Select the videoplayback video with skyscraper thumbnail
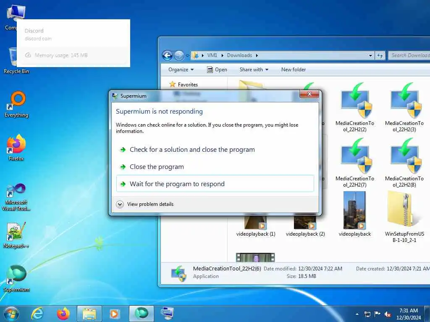This screenshot has height=322, width=430. point(354,214)
